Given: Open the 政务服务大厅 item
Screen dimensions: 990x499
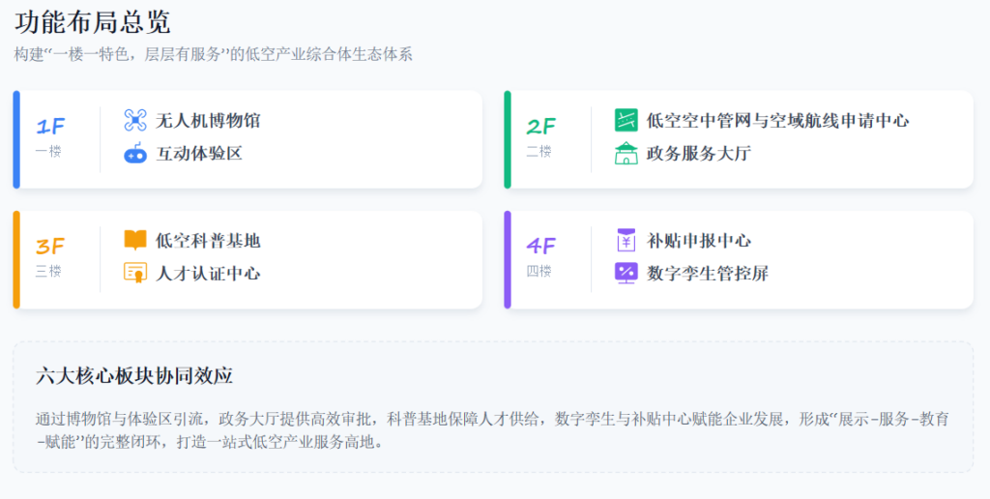Looking at the screenshot, I should [x=698, y=154].
